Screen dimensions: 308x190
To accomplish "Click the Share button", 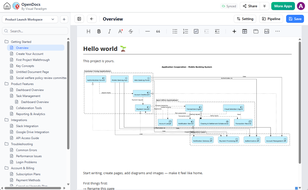I will pos(250,6).
